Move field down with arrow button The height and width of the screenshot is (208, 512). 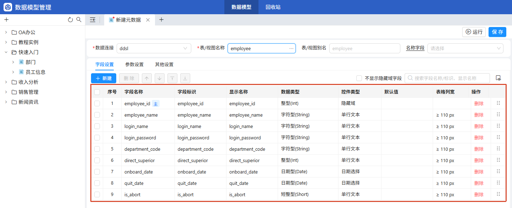160,78
